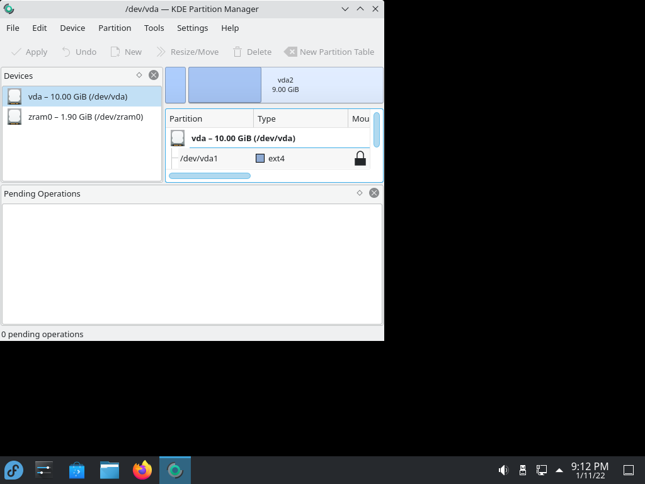Click Partition Manager taskbar entry

coord(175,470)
